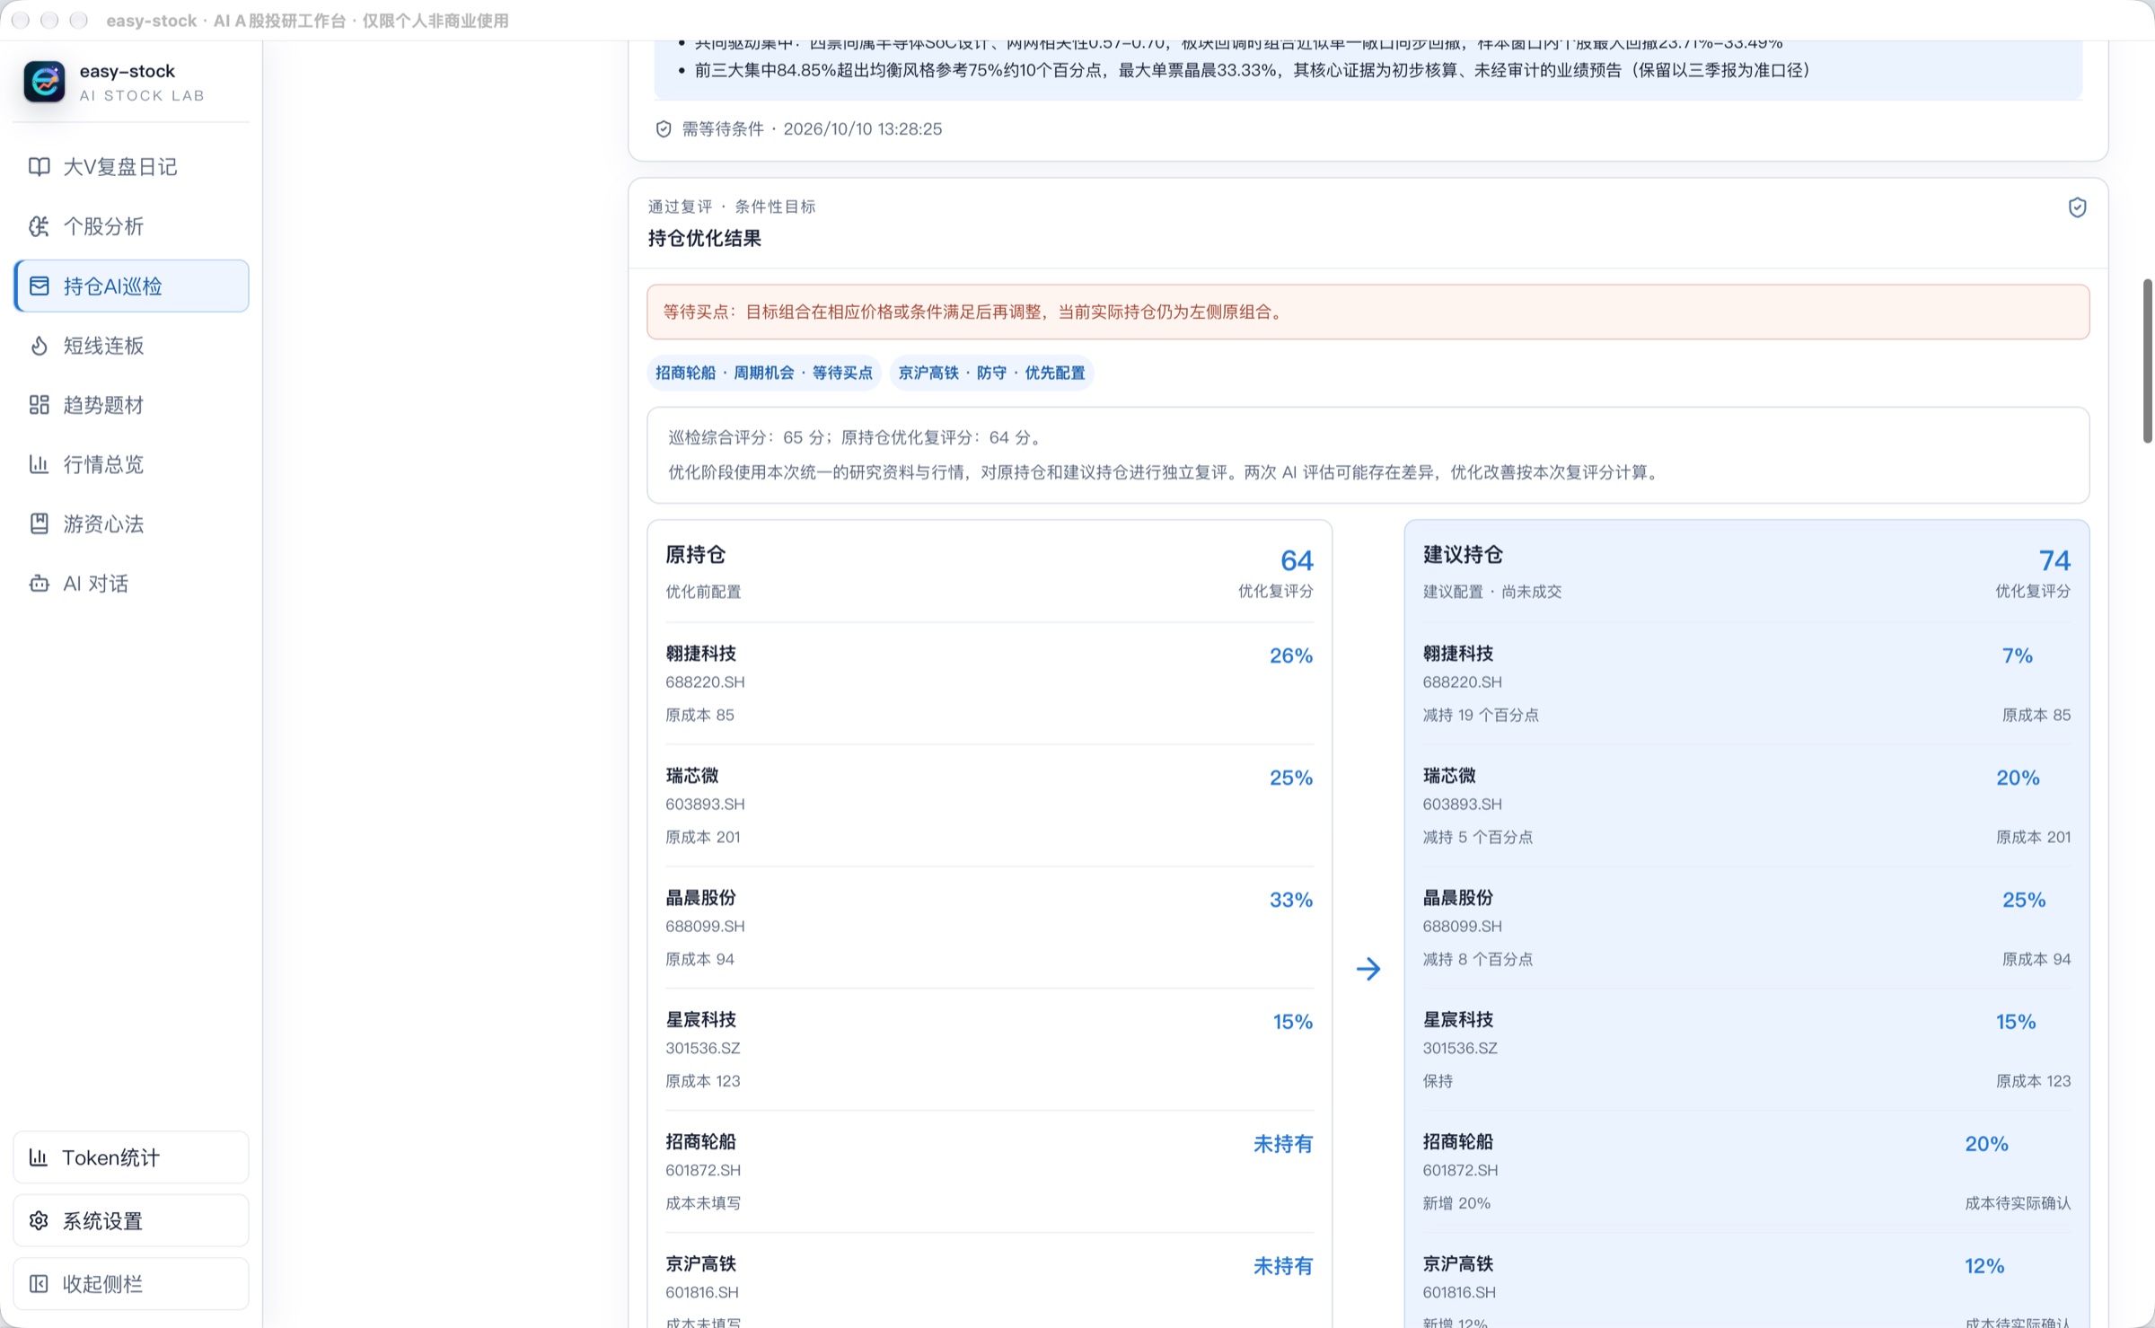This screenshot has height=1328, width=2155.
Task: Click 京沪高铁 · 防守 · 优先配置 tag
Action: (991, 373)
